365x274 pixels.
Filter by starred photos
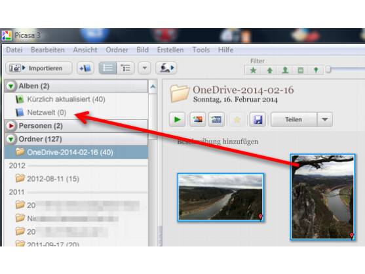pos(253,70)
